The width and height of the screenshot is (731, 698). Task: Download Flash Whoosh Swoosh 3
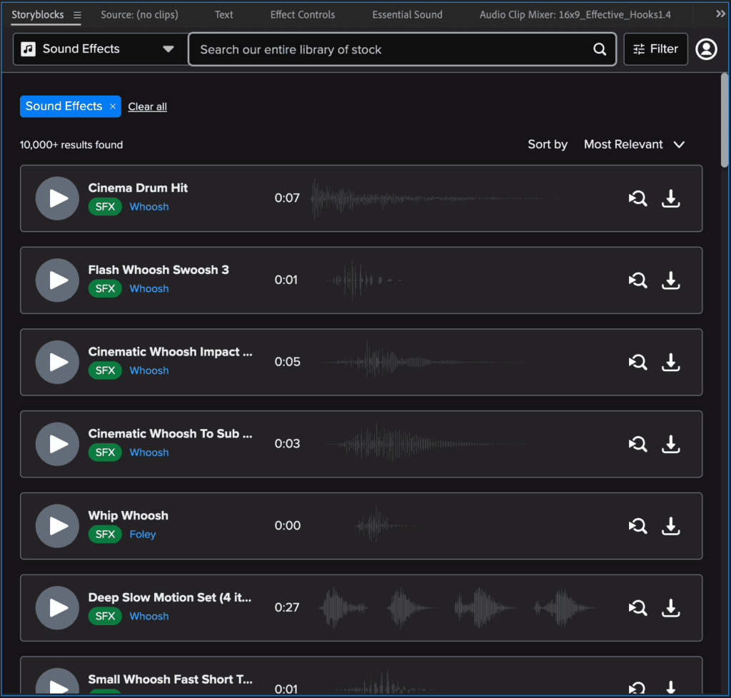pyautogui.click(x=671, y=280)
